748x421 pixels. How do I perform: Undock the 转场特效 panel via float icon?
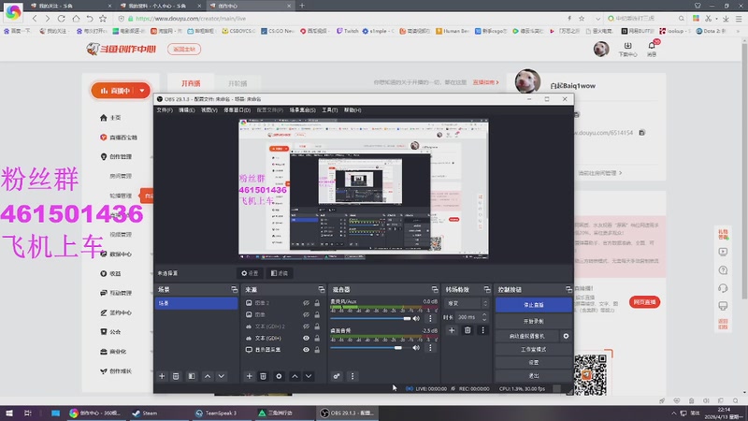(487, 289)
